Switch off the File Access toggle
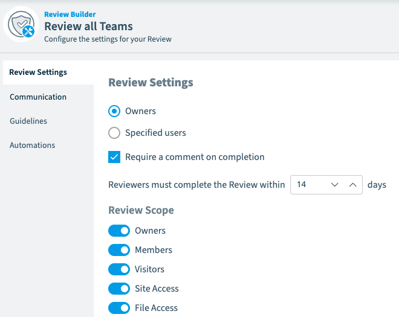 coord(119,308)
